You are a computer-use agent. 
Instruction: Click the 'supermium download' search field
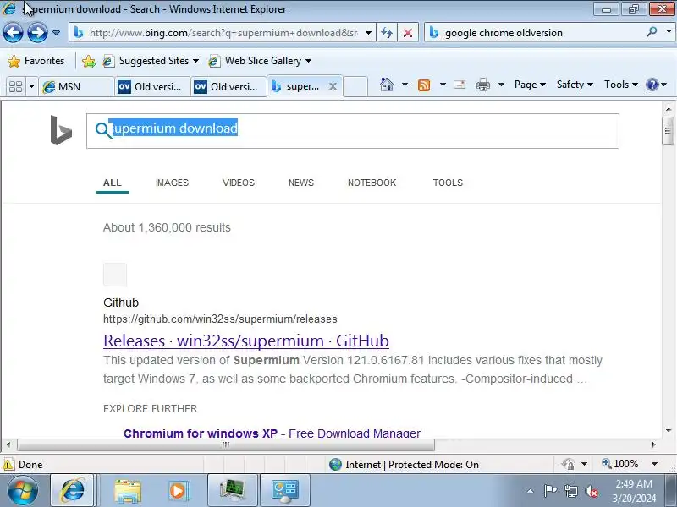click(x=353, y=131)
